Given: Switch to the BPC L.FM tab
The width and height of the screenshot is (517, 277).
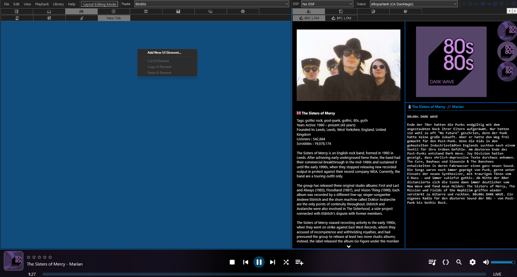Looking at the screenshot, I should point(341,18).
